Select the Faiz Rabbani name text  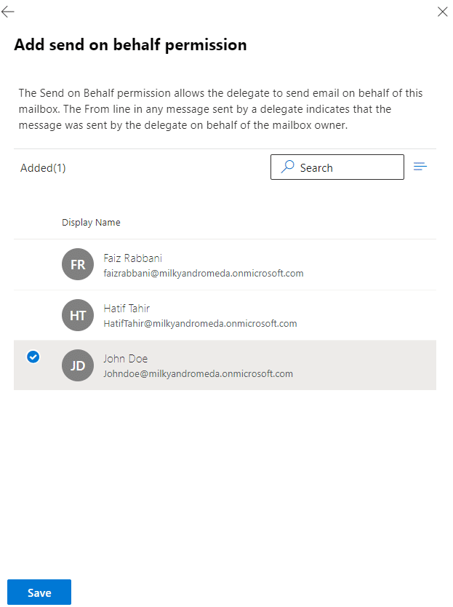pyautogui.click(x=132, y=258)
